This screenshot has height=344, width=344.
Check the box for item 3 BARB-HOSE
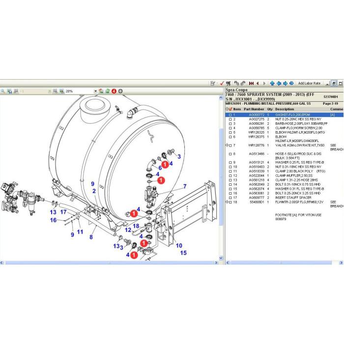pyautogui.click(x=230, y=124)
